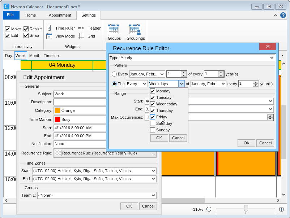Screen dimensions: 290x218
Task: Toggle the Header widget
Action: tap(90, 28)
